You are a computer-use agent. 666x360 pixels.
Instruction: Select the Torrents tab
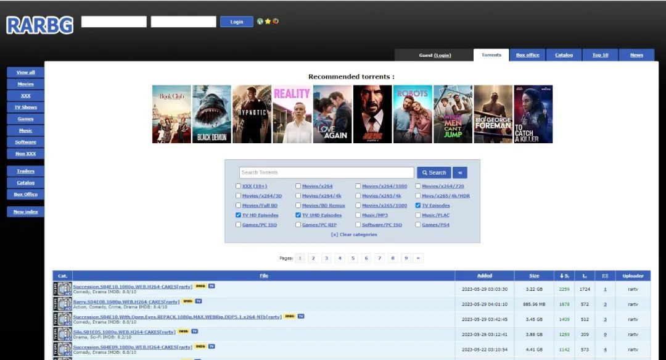click(491, 55)
